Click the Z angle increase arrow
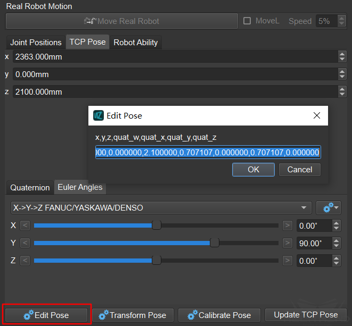The image size is (352, 326). click(x=288, y=260)
